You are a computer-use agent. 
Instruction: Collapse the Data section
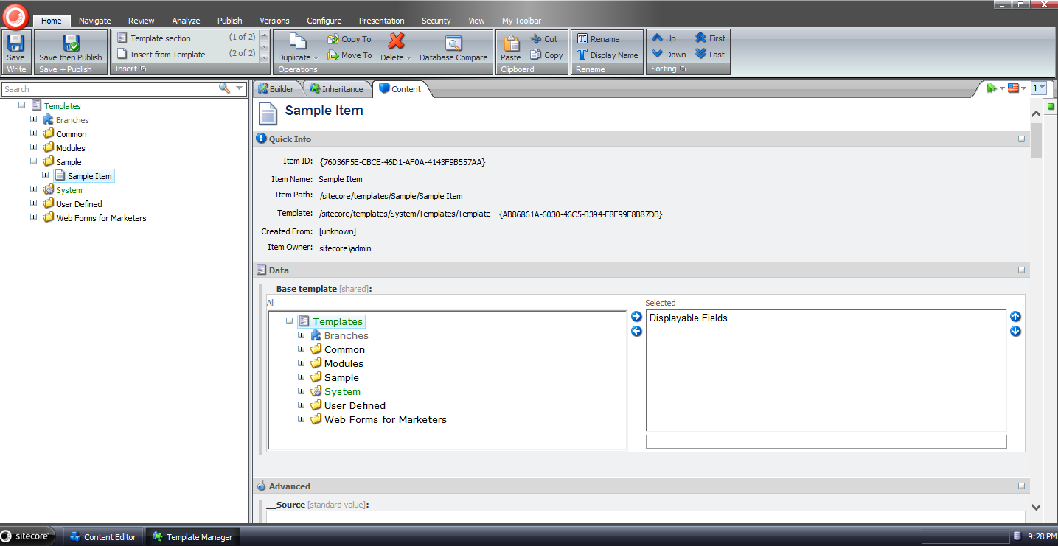1021,270
